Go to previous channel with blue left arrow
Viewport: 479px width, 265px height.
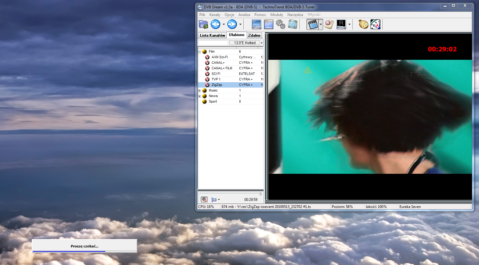click(216, 24)
